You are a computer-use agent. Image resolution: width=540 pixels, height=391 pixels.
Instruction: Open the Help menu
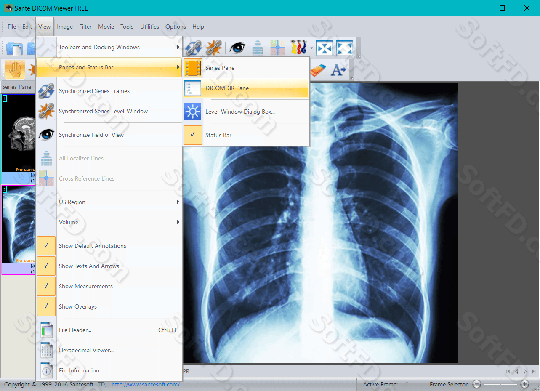(x=198, y=27)
